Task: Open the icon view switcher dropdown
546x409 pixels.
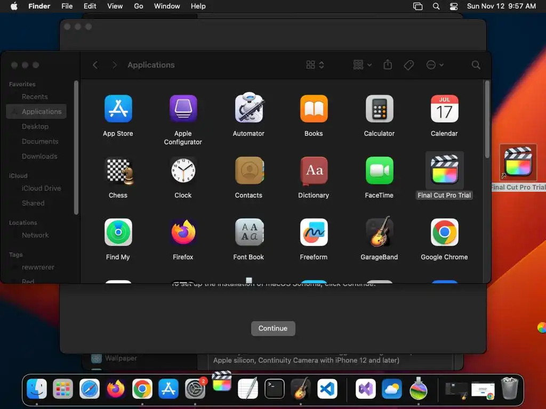Action: pyautogui.click(x=315, y=65)
